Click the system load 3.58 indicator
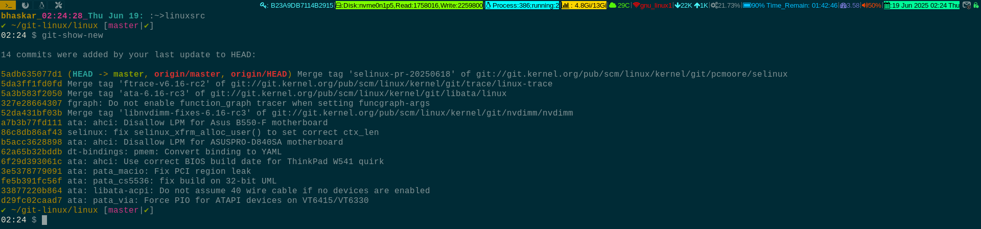Image resolution: width=981 pixels, height=229 pixels. (x=850, y=5)
